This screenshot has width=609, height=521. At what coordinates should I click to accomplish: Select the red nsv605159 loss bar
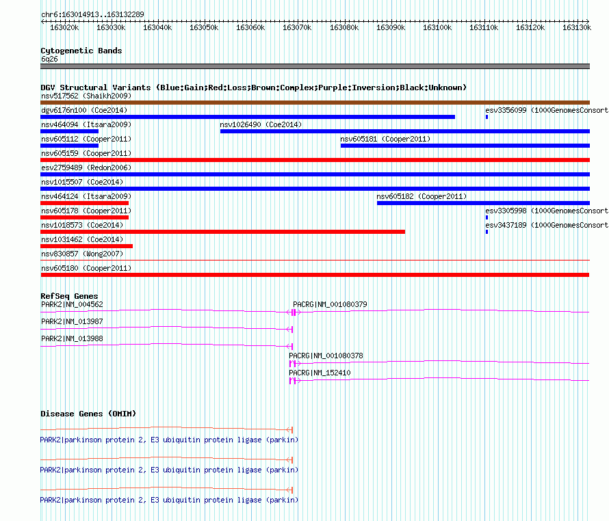point(315,160)
